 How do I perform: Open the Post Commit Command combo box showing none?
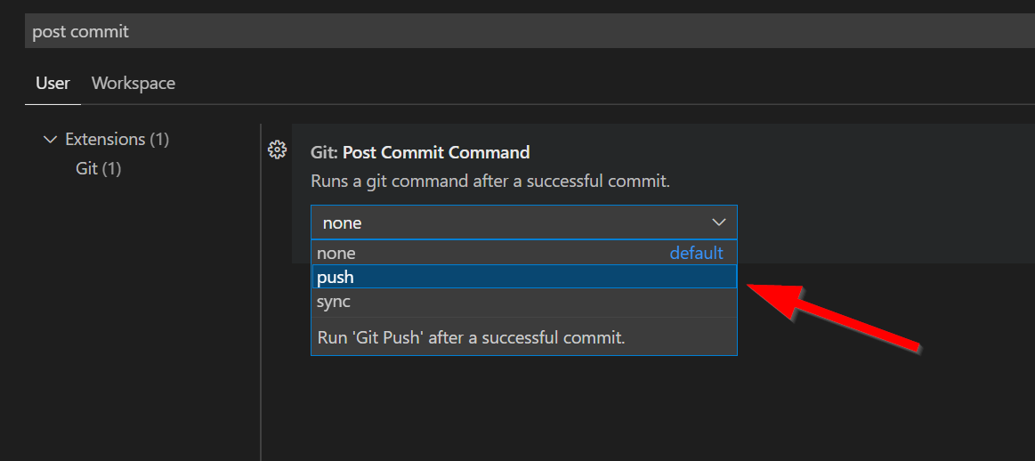(507, 222)
